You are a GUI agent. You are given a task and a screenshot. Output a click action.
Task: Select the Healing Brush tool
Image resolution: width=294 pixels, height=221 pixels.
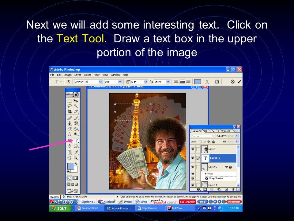tap(70, 118)
